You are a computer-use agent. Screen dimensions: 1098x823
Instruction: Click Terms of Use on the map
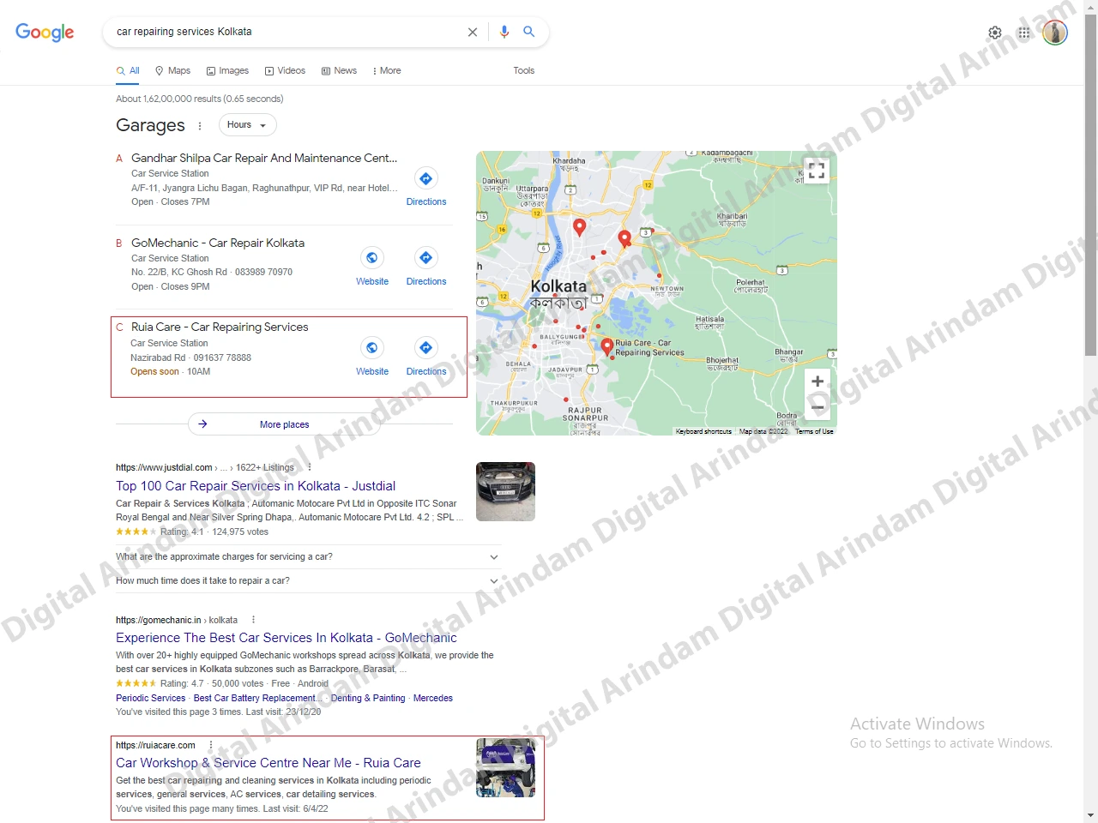tap(814, 431)
